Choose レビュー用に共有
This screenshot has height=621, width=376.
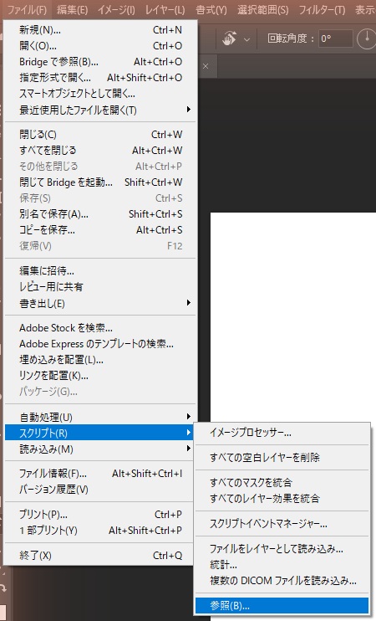click(x=100, y=286)
